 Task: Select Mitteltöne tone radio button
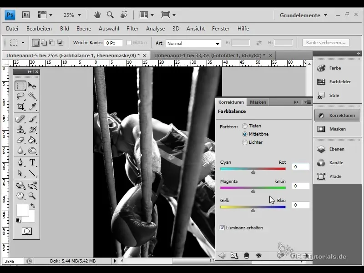(245, 134)
